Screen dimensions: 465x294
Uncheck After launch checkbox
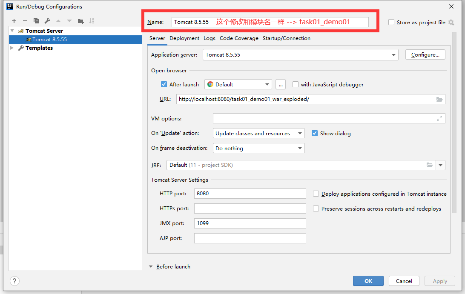pyautogui.click(x=164, y=85)
